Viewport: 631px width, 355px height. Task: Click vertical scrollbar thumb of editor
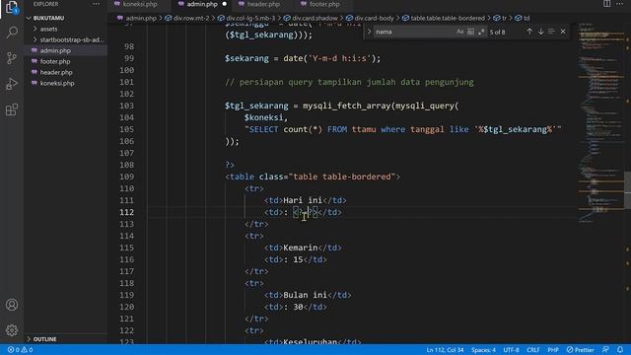click(x=627, y=190)
